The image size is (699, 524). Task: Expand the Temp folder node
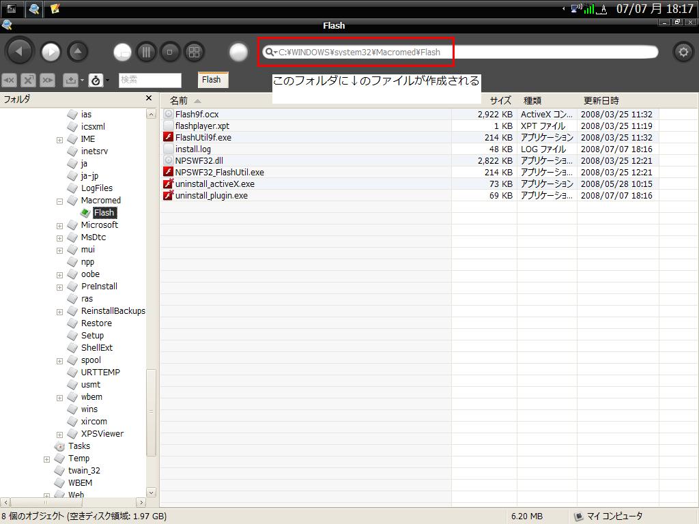click(46, 459)
